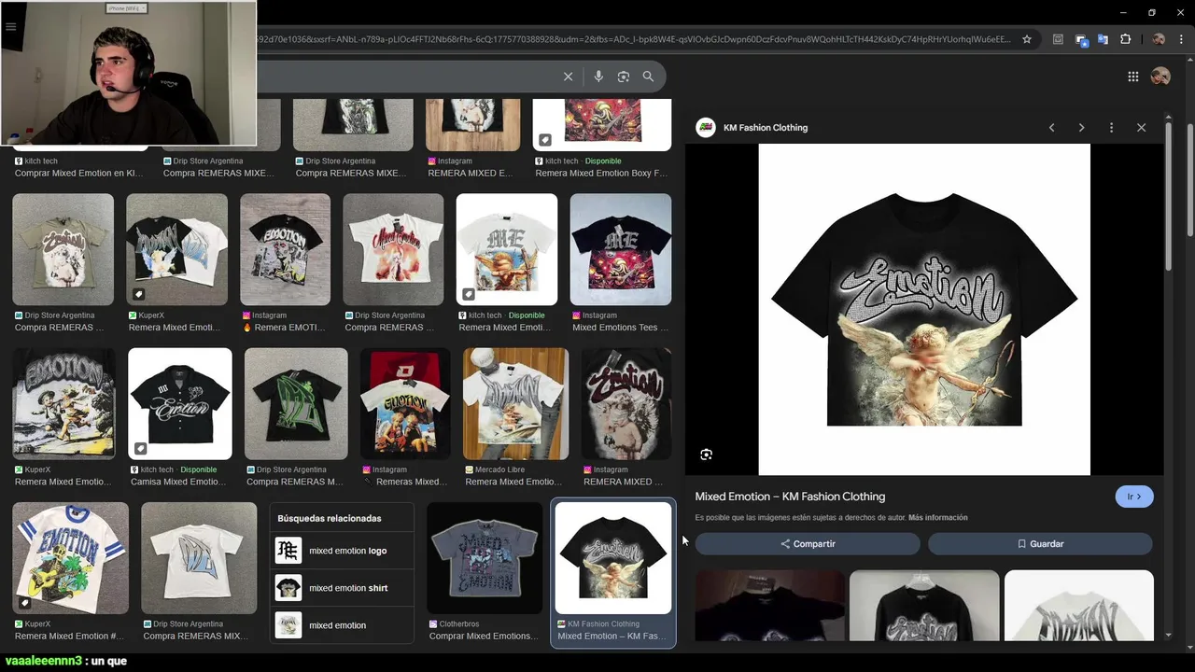Open the white Emotion shirt beside the blue-striped skeleton shirt
The image size is (1195, 672).
tap(199, 558)
